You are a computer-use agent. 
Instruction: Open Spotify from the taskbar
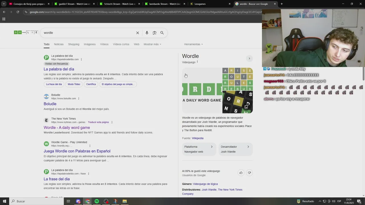97,201
